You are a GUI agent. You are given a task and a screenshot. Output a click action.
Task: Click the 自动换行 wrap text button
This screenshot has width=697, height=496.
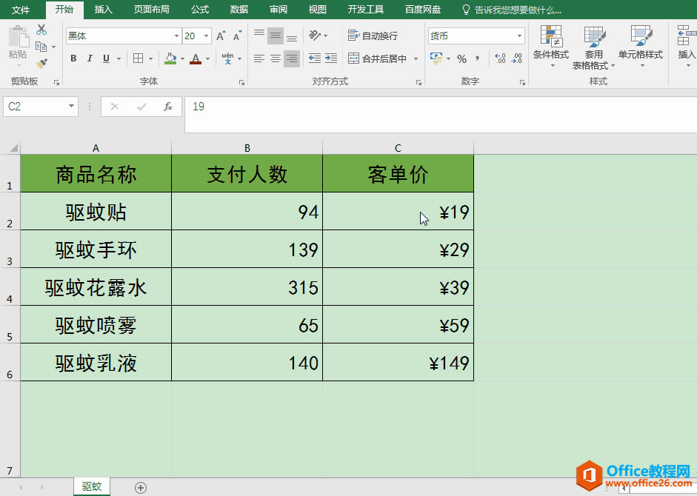373,36
